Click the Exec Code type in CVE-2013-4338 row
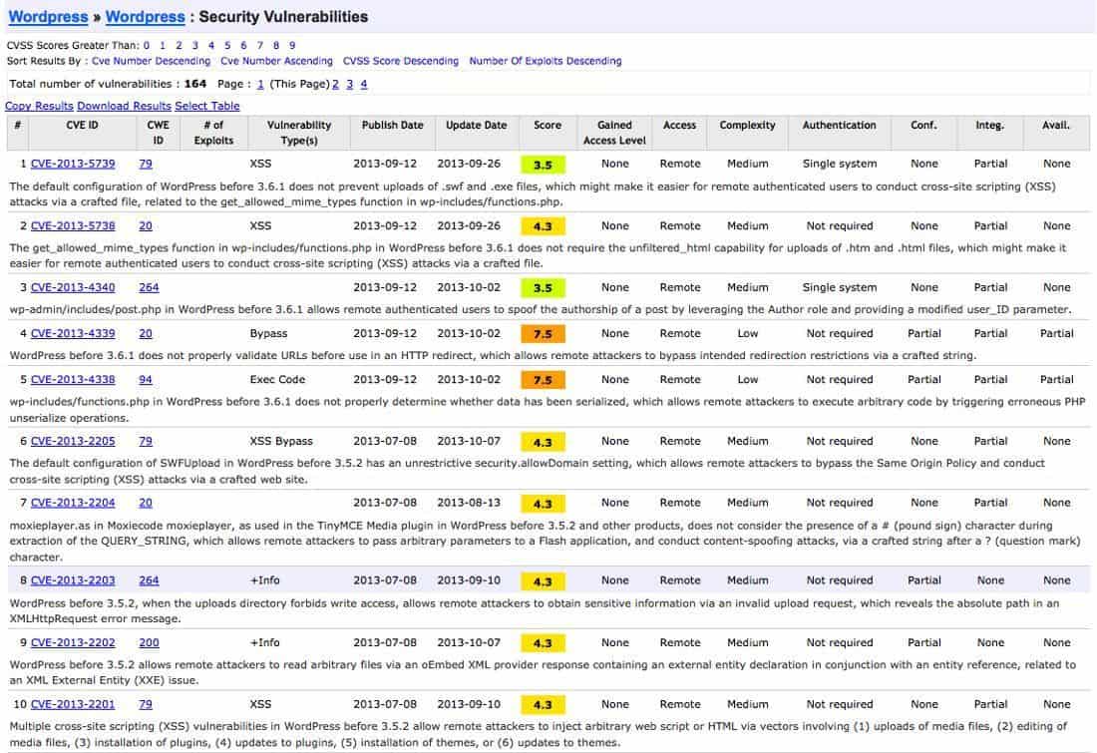 pyautogui.click(x=278, y=380)
